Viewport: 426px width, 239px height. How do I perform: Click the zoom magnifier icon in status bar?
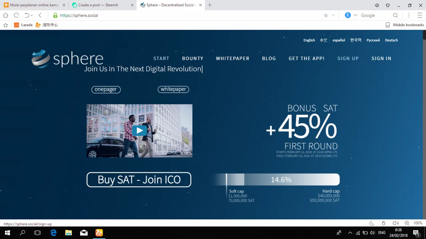(x=407, y=223)
